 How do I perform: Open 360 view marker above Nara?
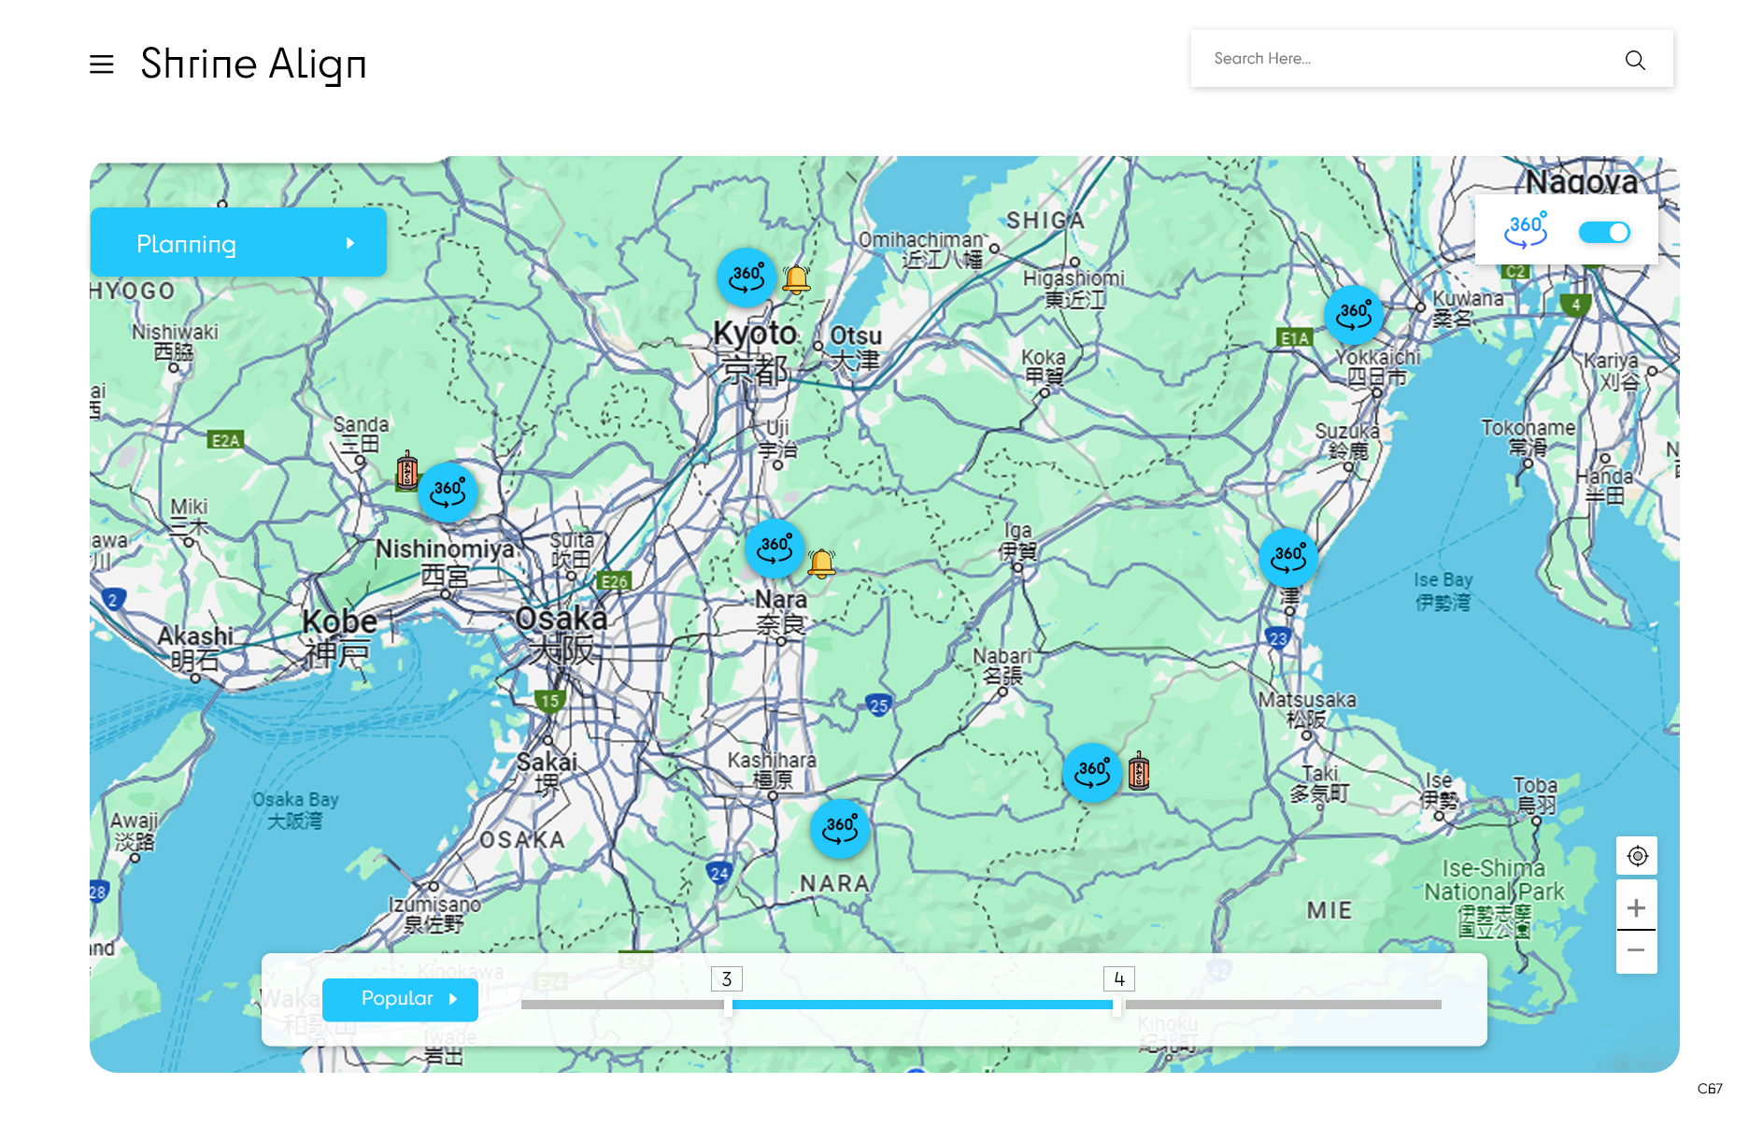[x=775, y=549]
